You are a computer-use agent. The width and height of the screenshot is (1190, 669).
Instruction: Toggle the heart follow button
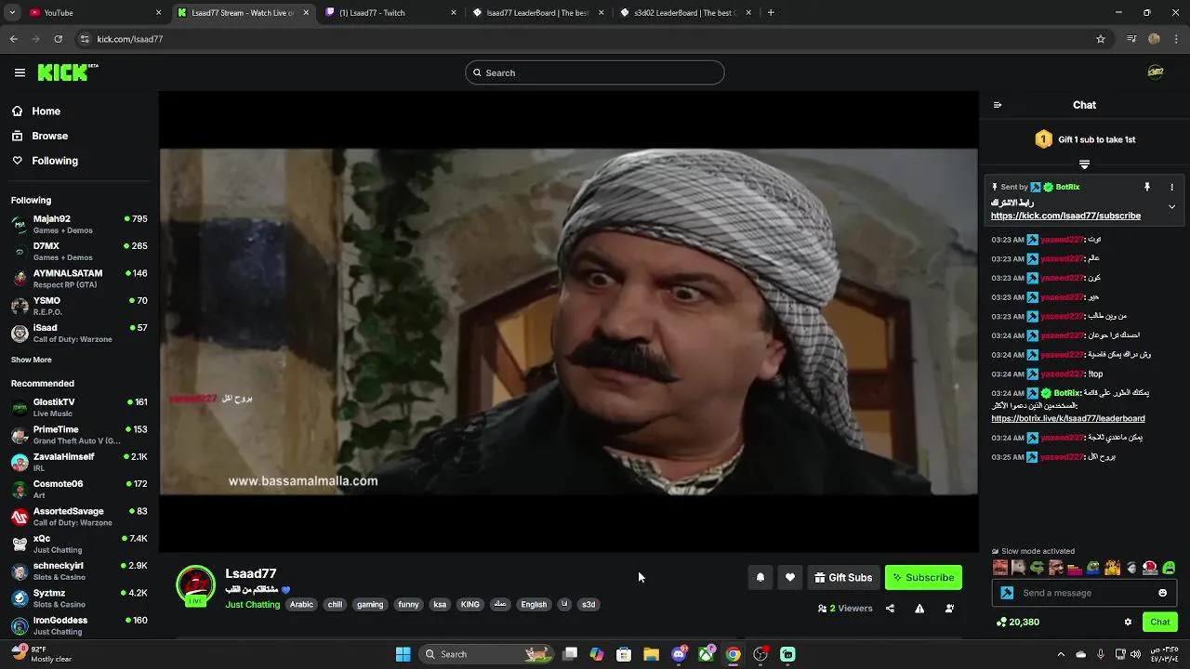790,577
